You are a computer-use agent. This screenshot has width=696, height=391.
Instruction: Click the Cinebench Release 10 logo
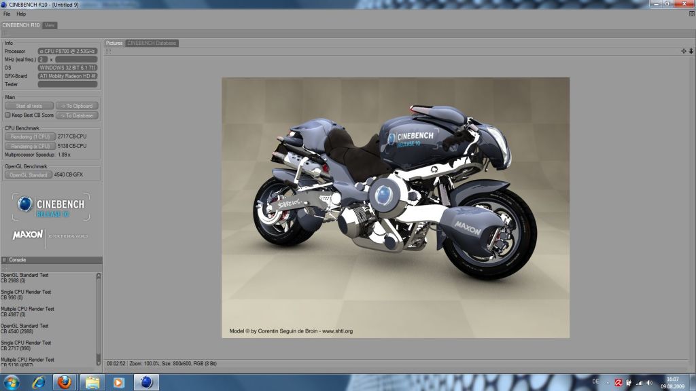[50, 206]
